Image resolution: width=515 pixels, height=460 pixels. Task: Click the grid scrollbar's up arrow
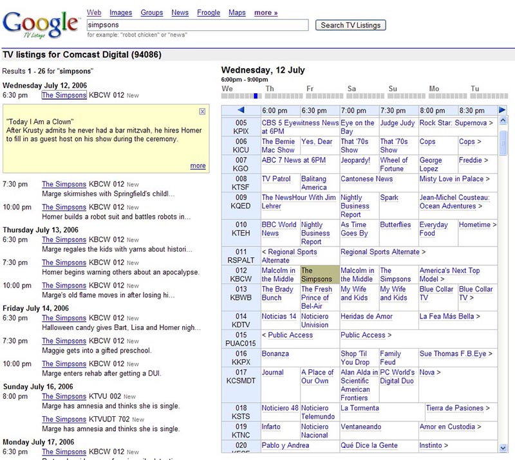(503, 121)
